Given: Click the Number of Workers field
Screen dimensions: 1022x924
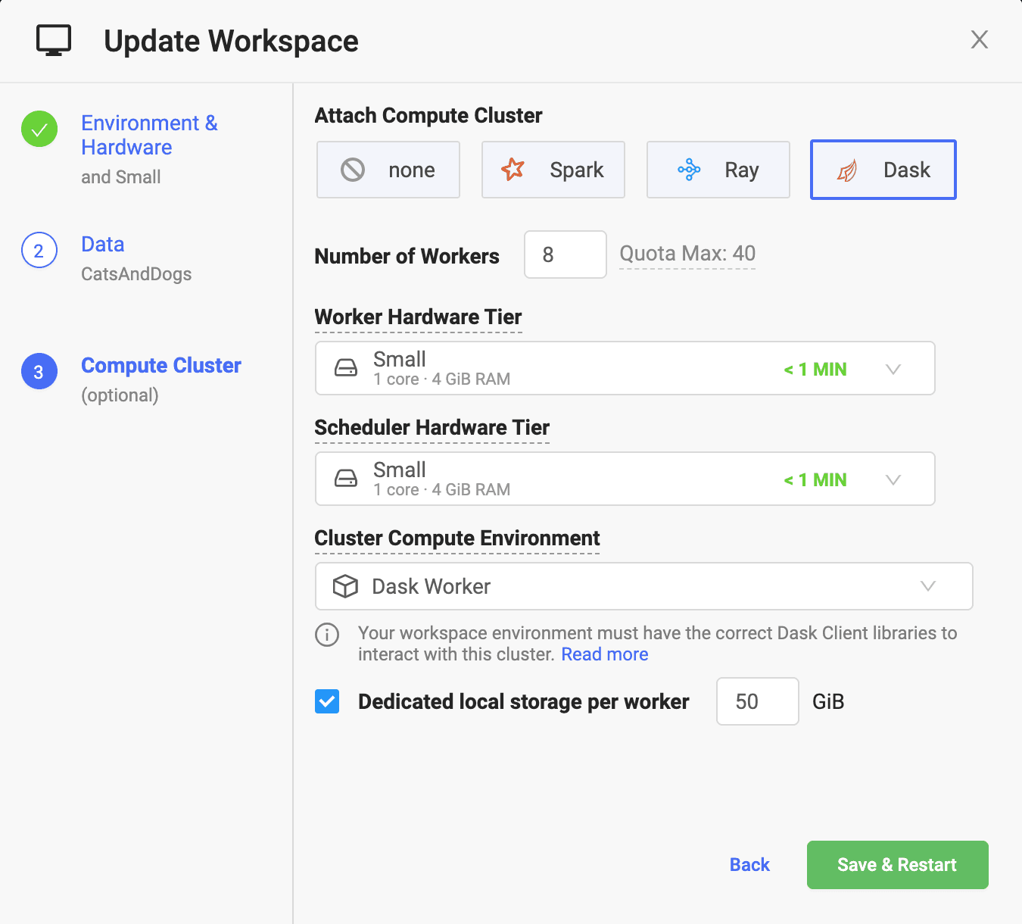Looking at the screenshot, I should point(566,254).
